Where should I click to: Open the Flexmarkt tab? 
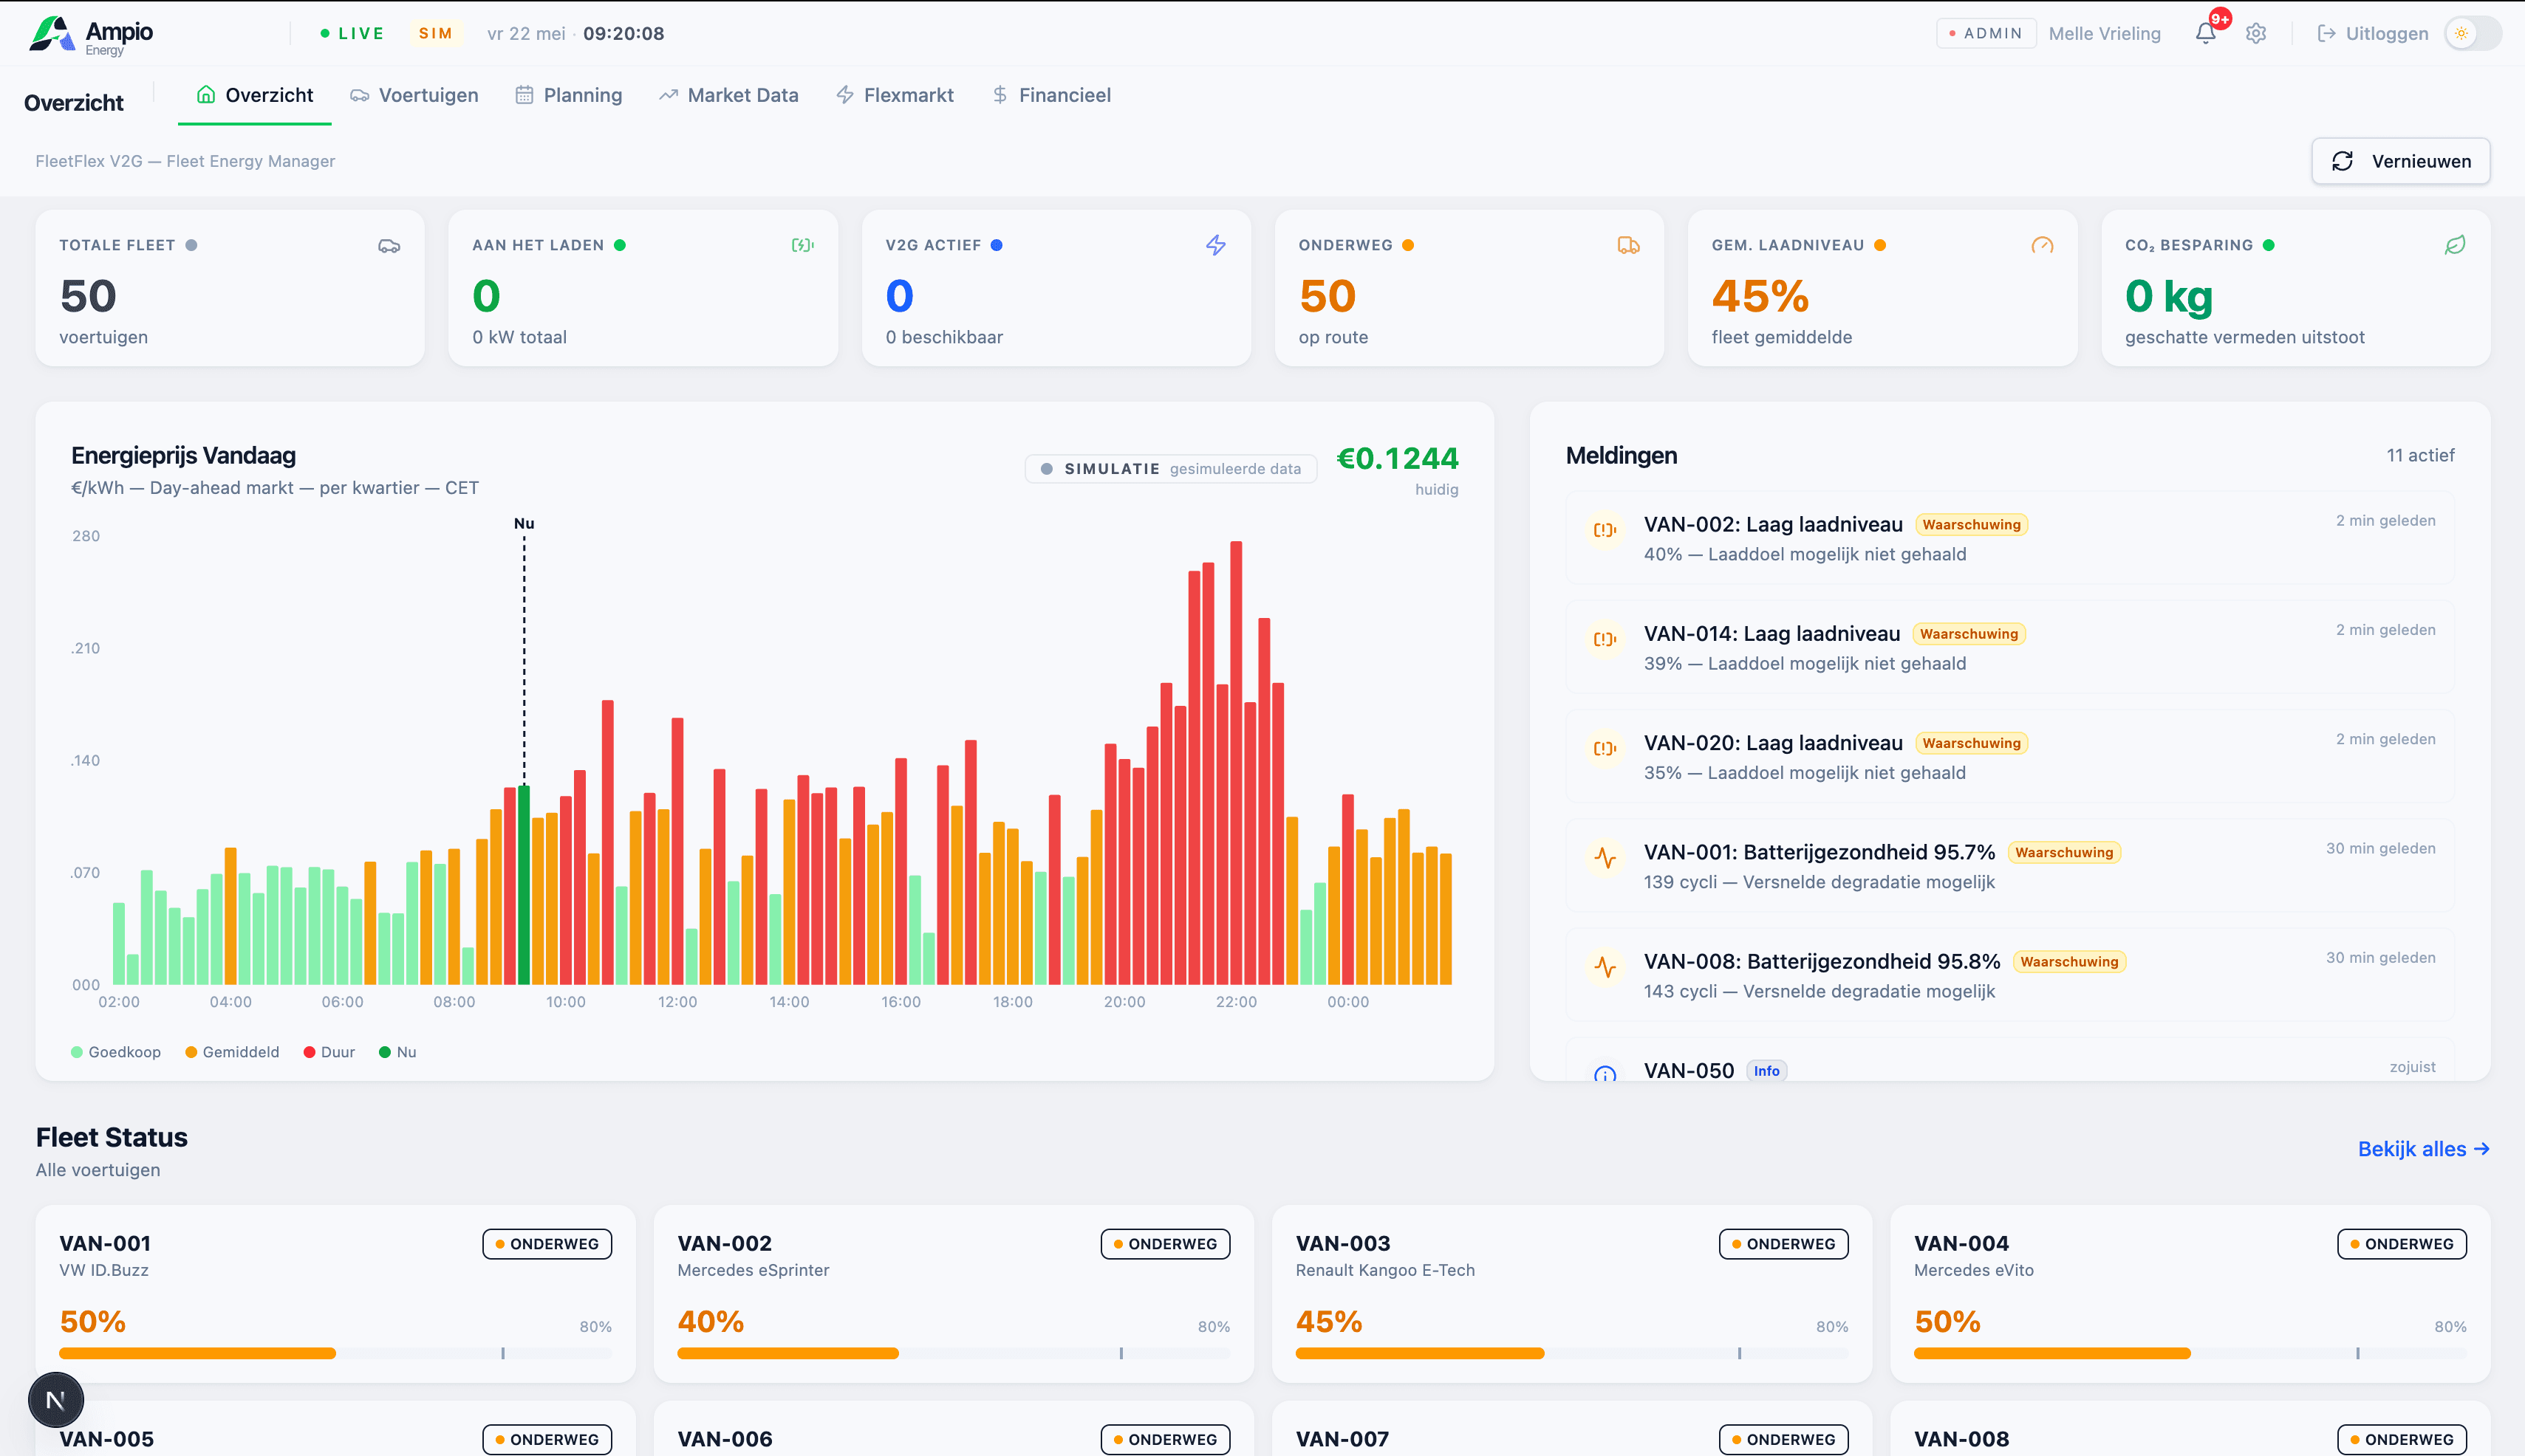[x=895, y=95]
